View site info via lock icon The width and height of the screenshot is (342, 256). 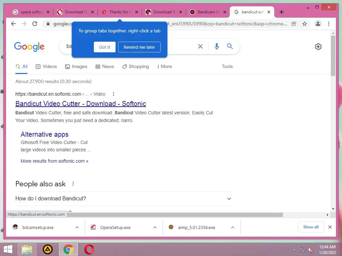(x=48, y=24)
